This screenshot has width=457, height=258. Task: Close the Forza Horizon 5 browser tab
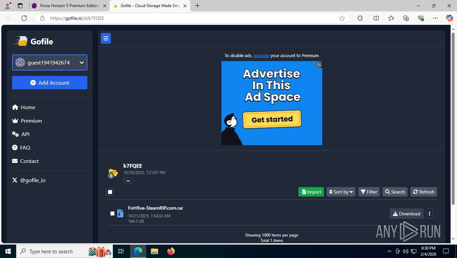pyautogui.click(x=105, y=6)
